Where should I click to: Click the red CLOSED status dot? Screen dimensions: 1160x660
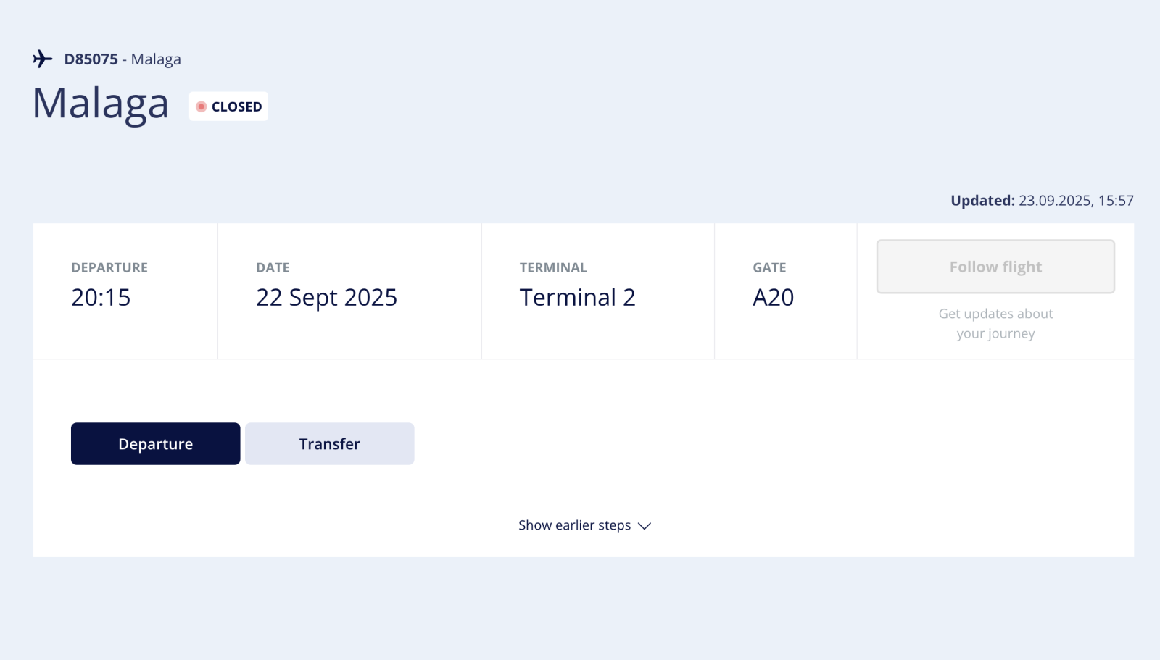click(x=202, y=106)
